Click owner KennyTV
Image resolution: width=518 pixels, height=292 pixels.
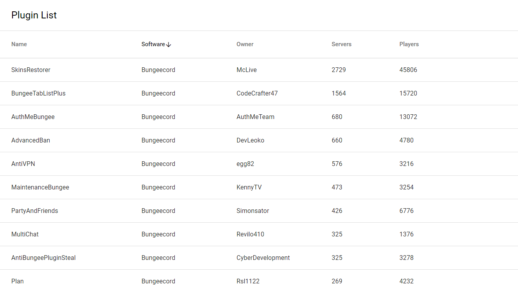249,187
